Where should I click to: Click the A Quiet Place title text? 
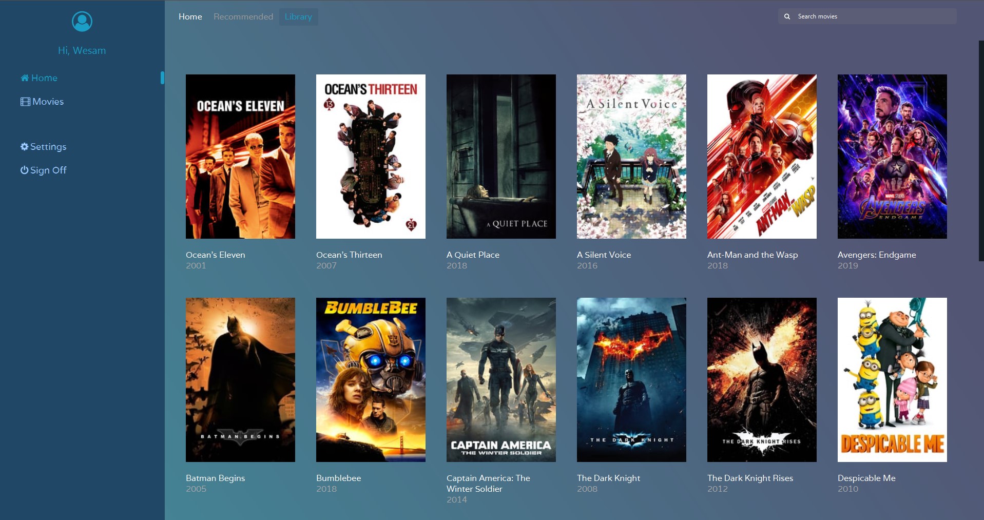473,255
